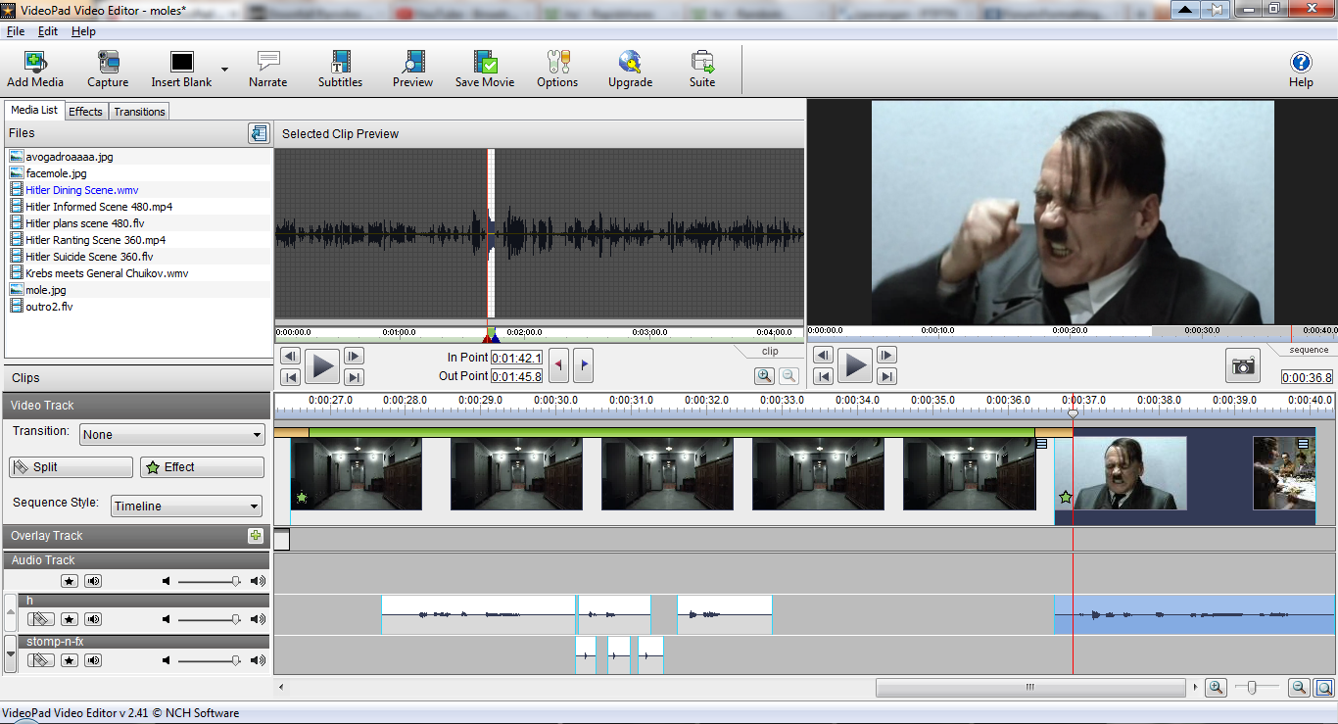Toggle mute on the h audio track

pos(93,619)
